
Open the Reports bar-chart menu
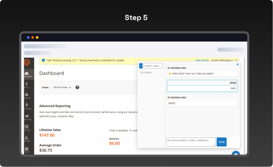tap(27, 139)
